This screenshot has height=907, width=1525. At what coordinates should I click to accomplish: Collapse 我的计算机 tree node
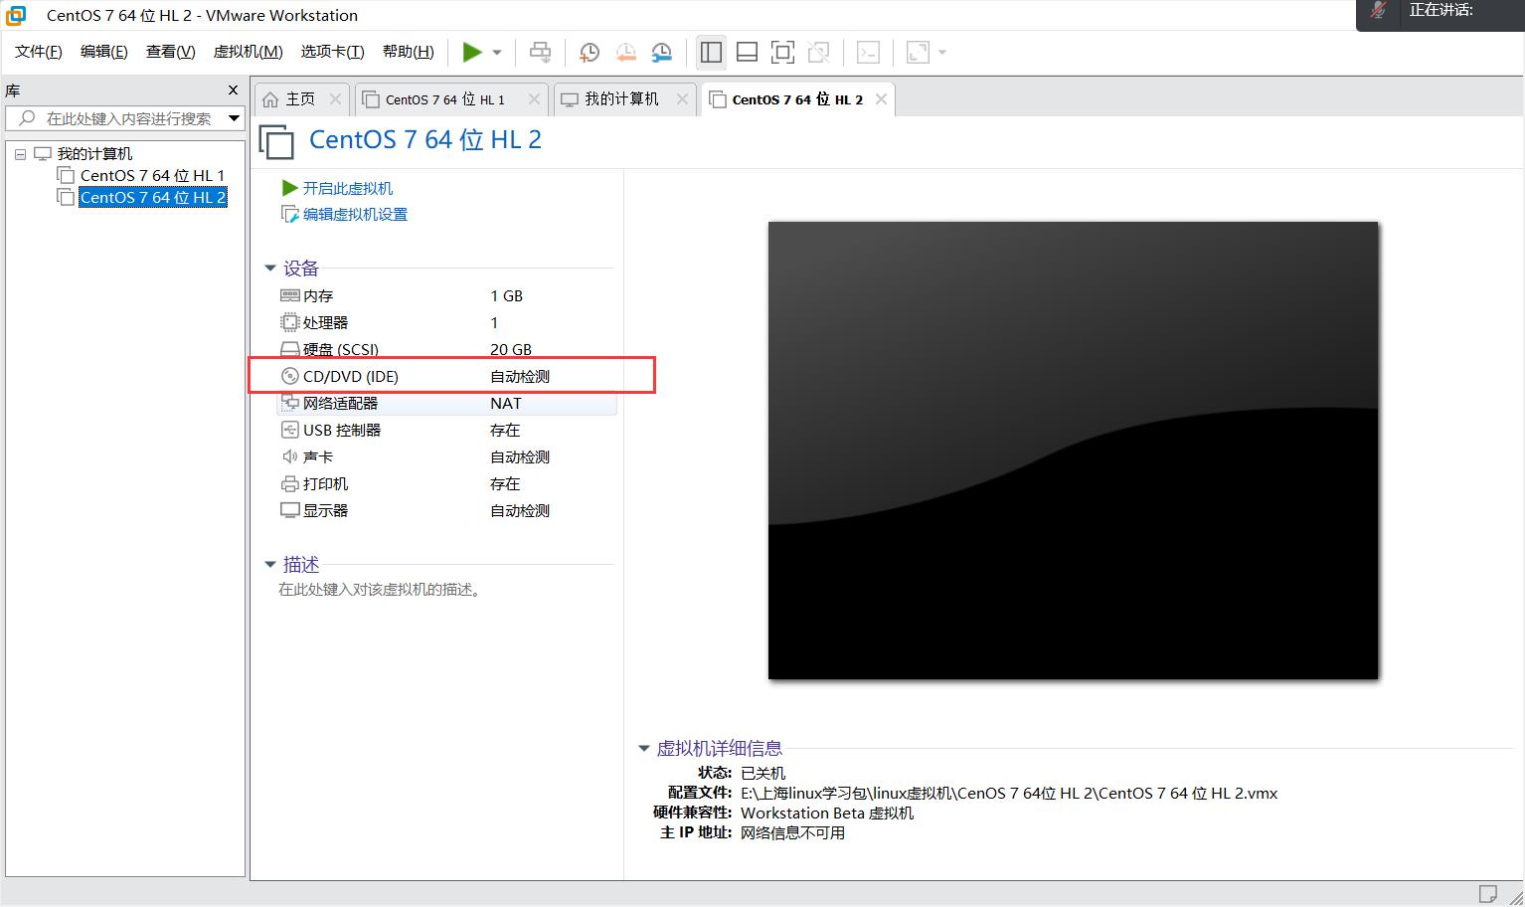coord(20,154)
